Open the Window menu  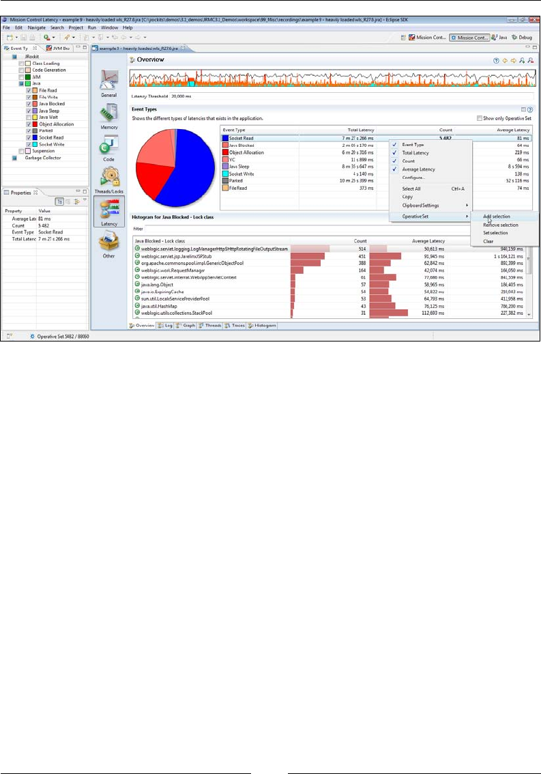point(110,28)
